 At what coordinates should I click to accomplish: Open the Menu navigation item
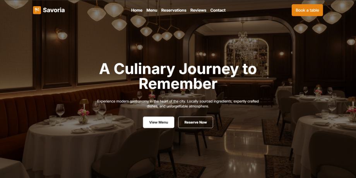(x=152, y=10)
